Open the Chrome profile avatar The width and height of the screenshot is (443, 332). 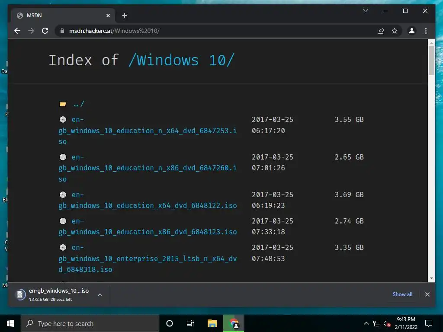(412, 31)
